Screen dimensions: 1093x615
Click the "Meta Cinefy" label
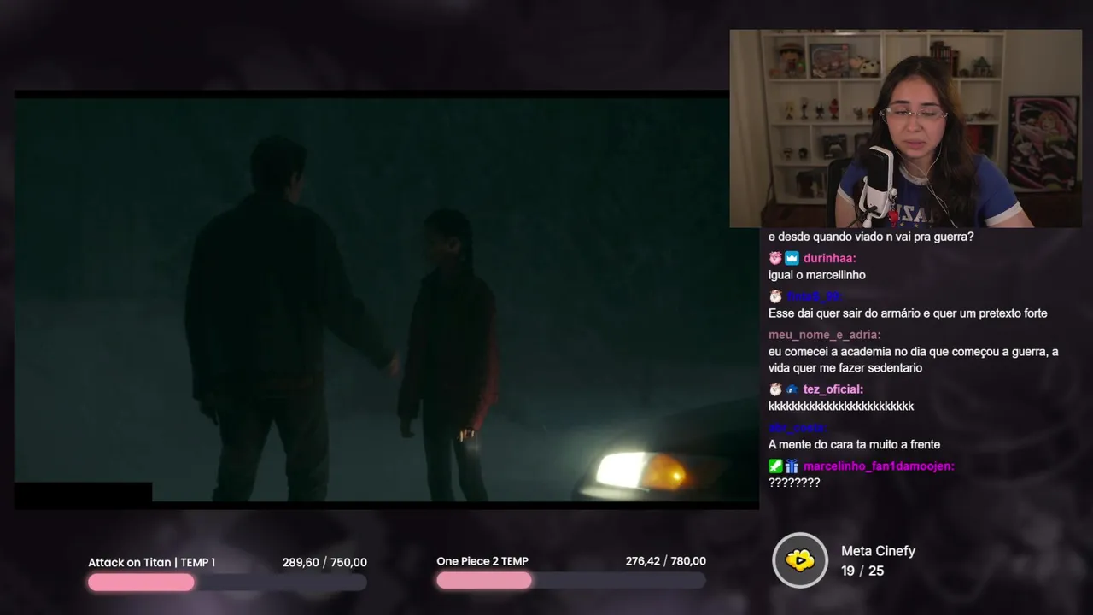[878, 551]
